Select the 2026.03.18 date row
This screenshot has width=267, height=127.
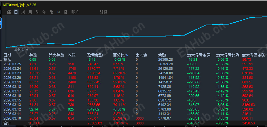pos(12,87)
